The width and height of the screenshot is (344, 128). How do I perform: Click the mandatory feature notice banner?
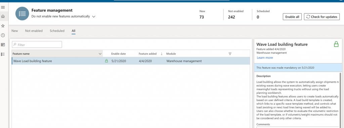[298, 68]
